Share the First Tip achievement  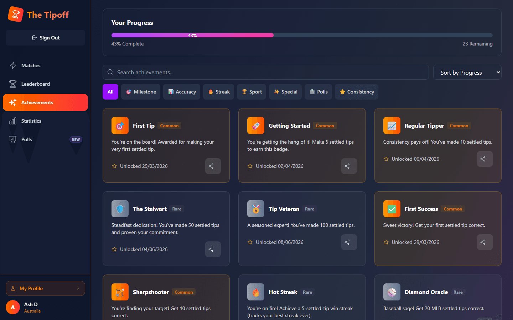click(x=213, y=166)
